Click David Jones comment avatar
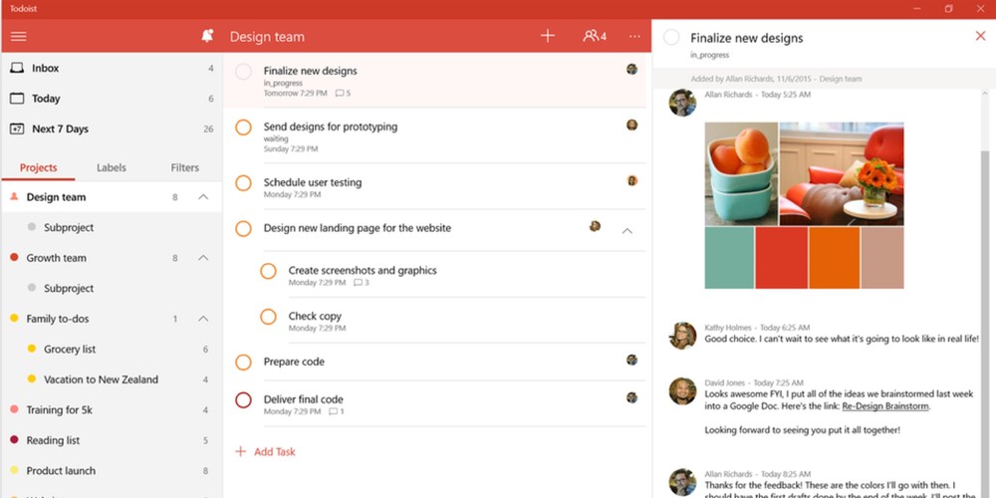The image size is (996, 498). click(x=683, y=390)
